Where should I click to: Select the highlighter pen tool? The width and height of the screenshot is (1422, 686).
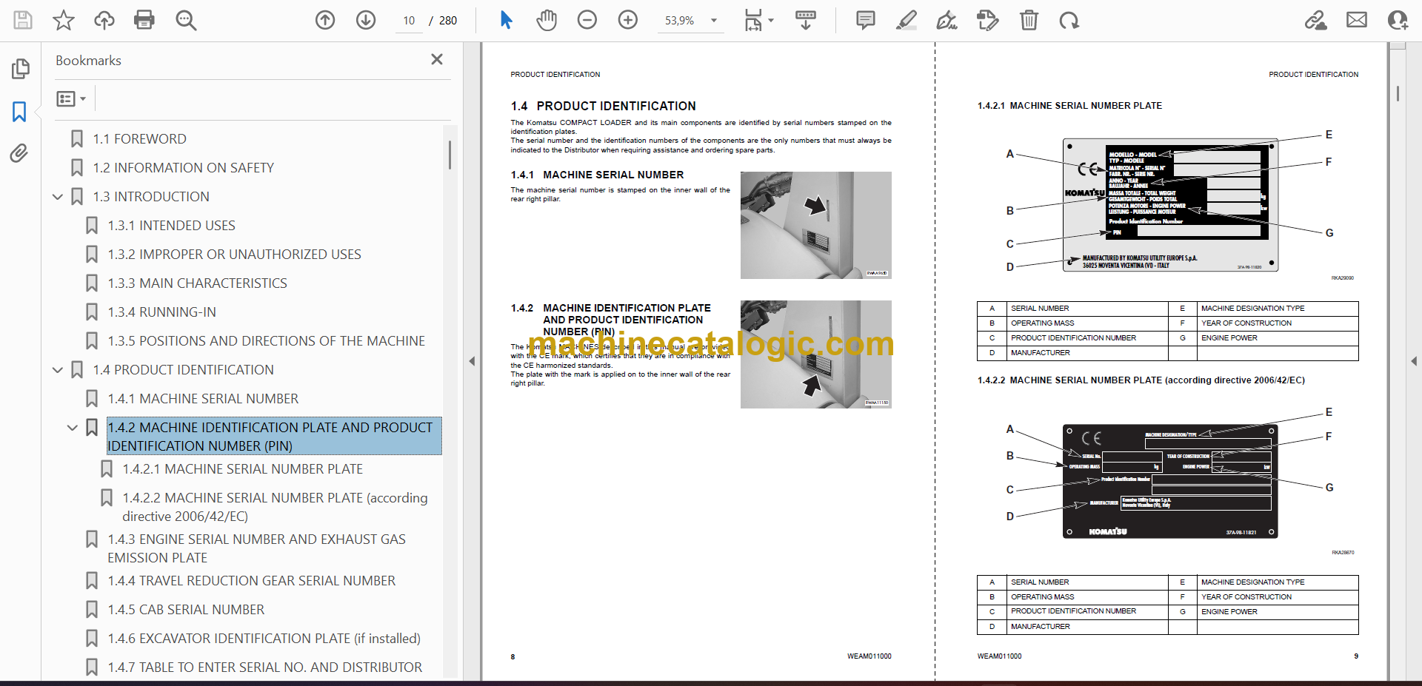(x=906, y=20)
